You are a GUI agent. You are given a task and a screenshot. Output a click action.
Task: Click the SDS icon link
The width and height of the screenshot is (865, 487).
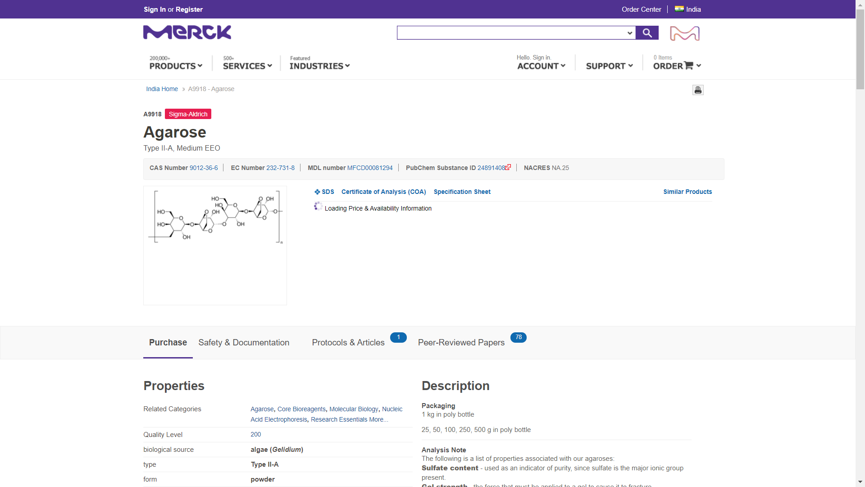click(324, 192)
